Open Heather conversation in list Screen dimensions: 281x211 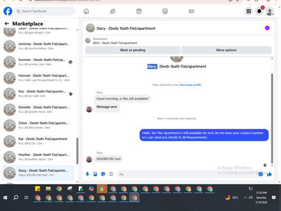38,157
